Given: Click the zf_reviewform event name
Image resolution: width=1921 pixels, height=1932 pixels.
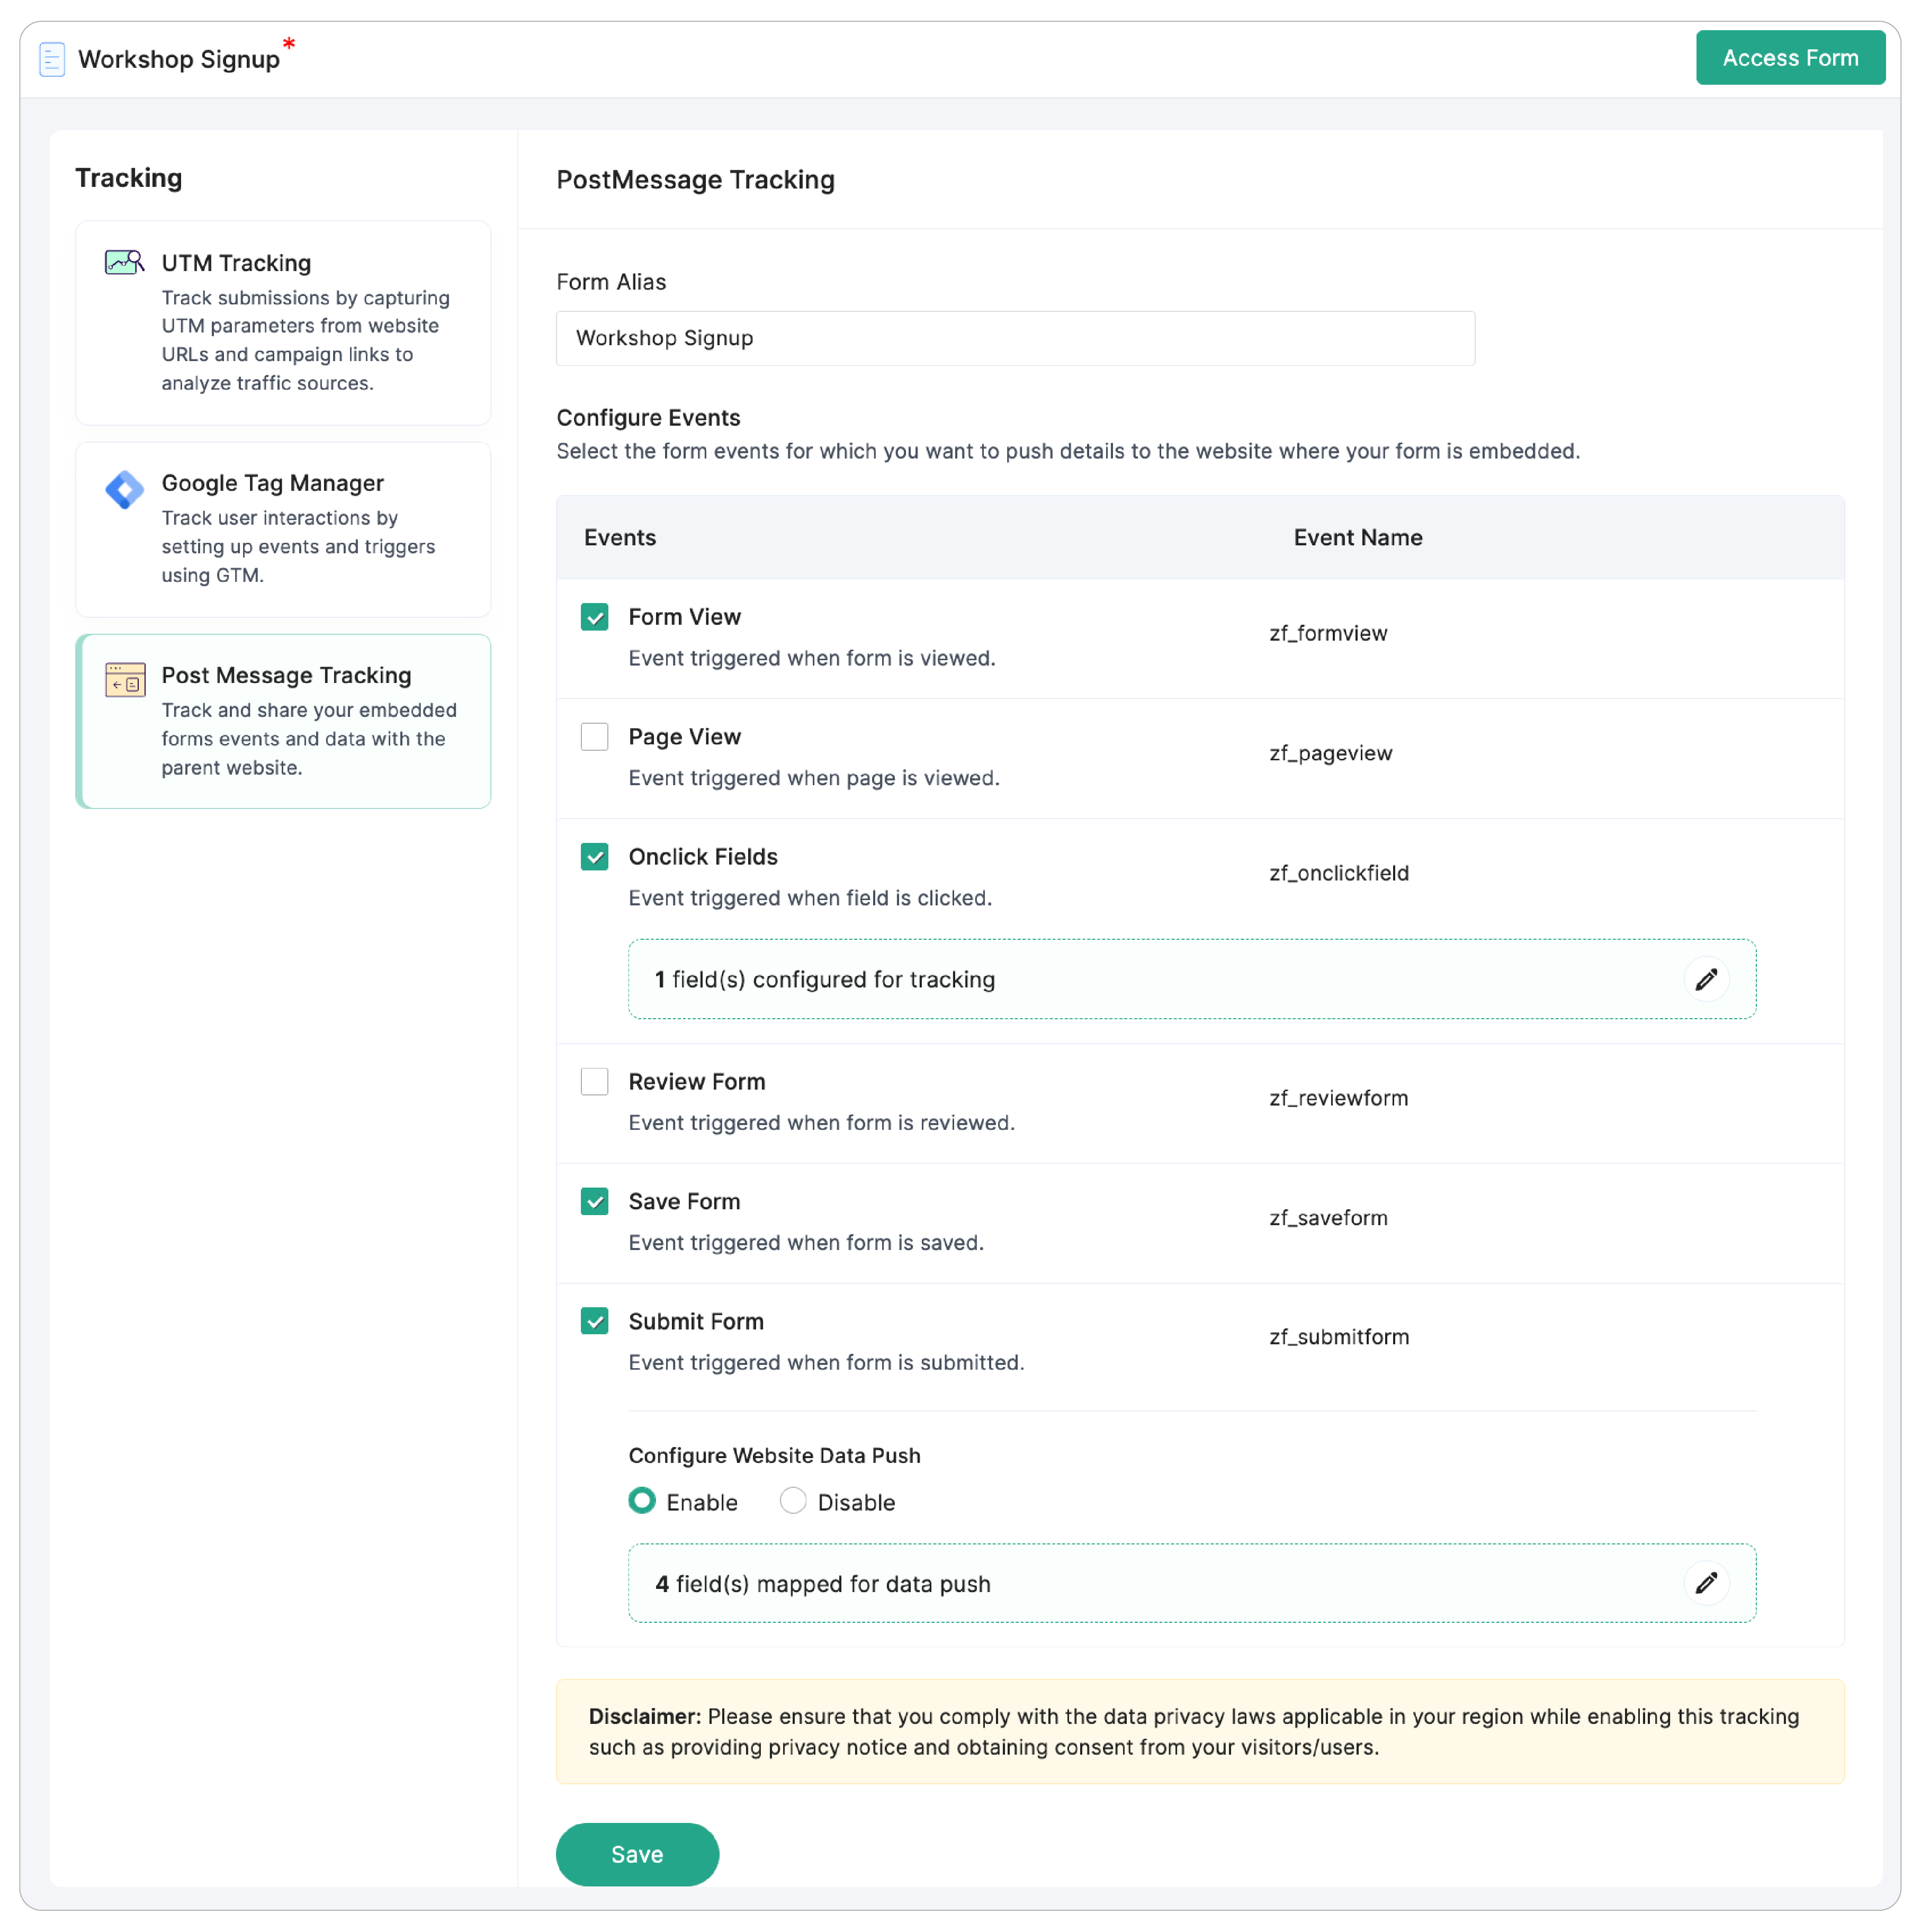Looking at the screenshot, I should 1339,1098.
